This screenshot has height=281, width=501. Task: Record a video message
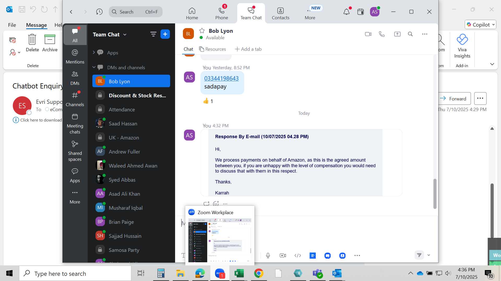pyautogui.click(x=283, y=256)
